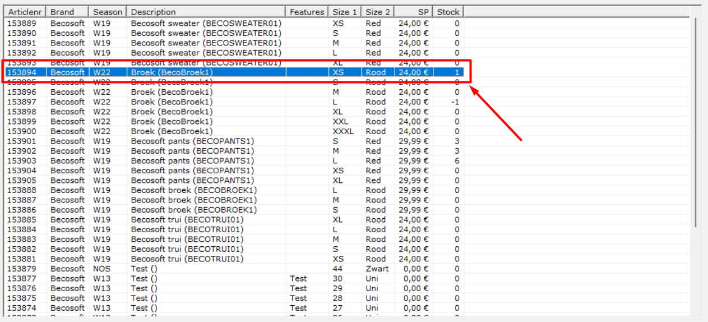Select article 153877 Test size 30
The height and width of the screenshot is (322, 708).
coord(234,279)
